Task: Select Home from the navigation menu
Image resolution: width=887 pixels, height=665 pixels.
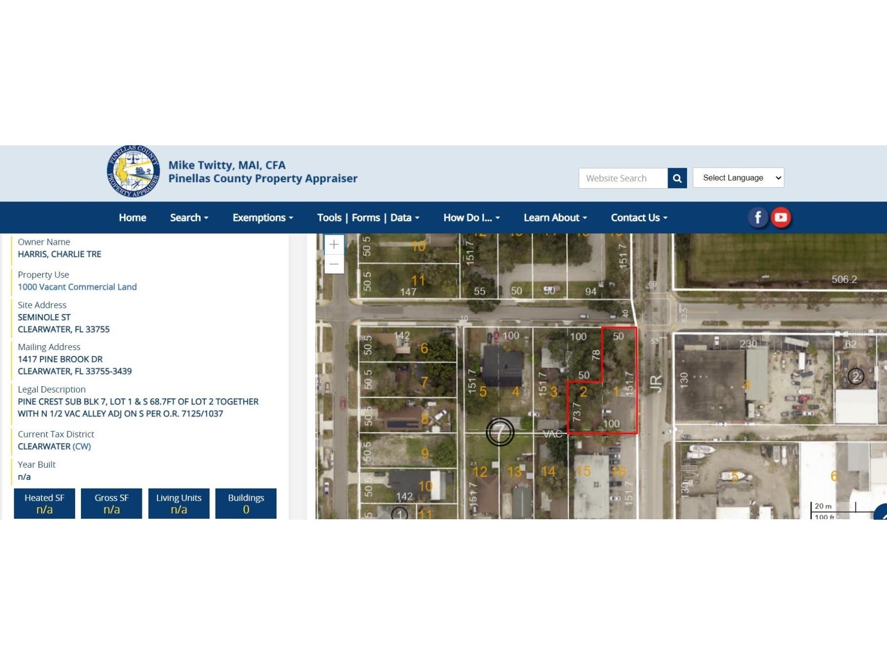Action: (x=132, y=217)
